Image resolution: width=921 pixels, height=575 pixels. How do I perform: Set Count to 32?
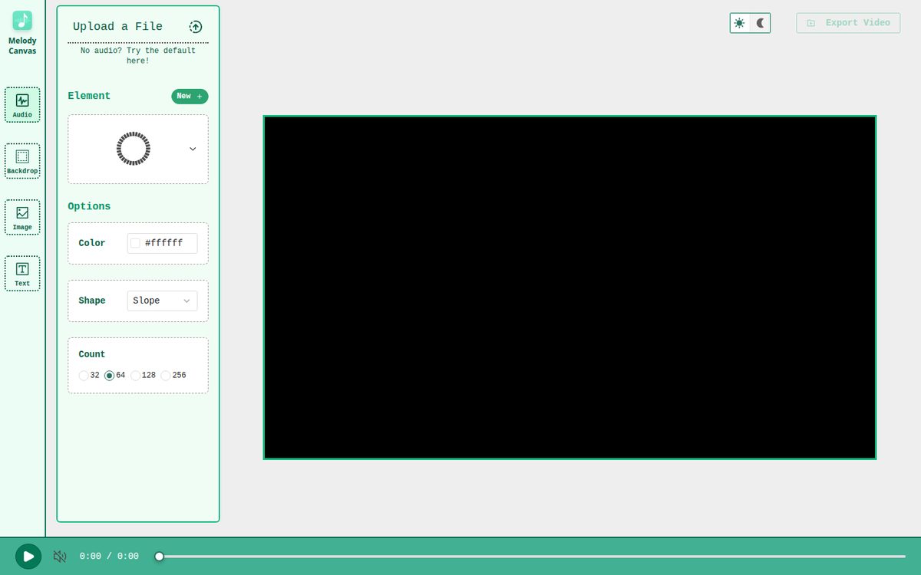click(84, 376)
